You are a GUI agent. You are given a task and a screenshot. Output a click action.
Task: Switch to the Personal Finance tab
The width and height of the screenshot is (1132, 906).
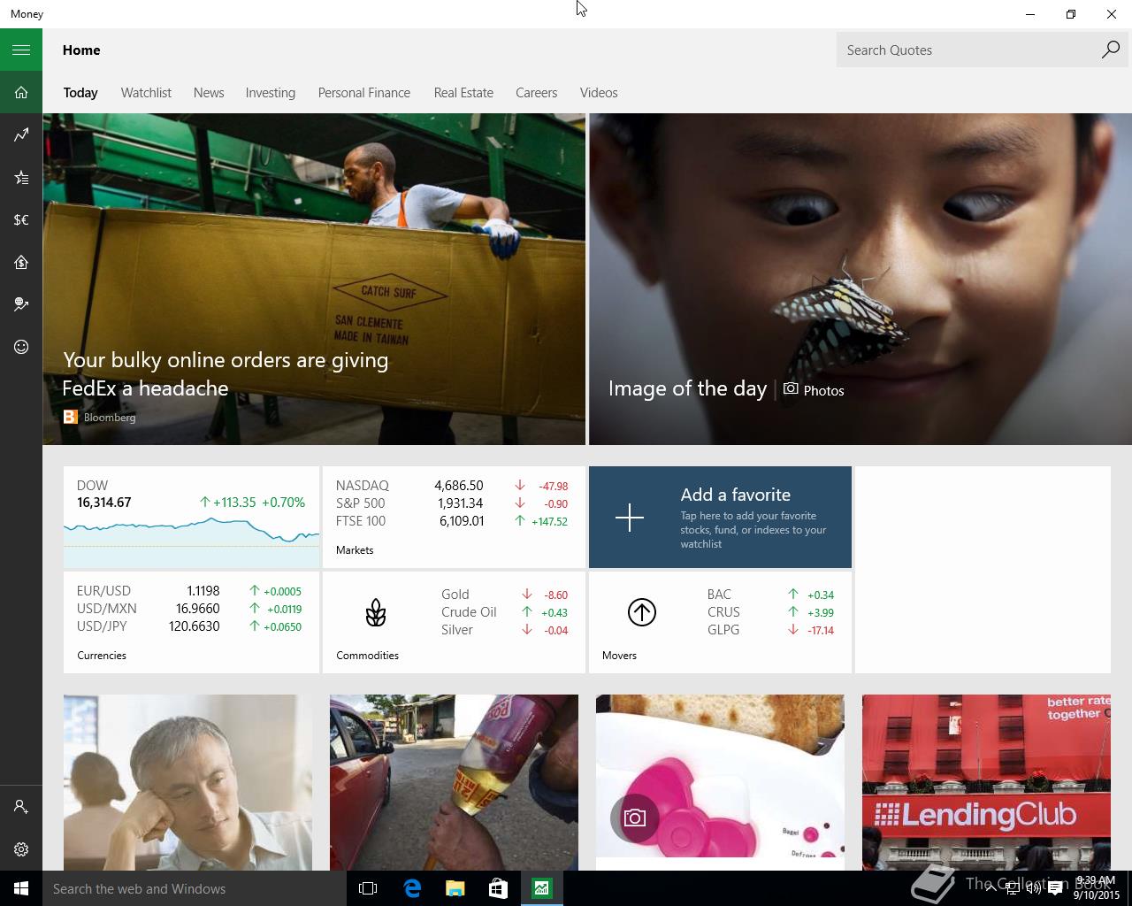(364, 92)
